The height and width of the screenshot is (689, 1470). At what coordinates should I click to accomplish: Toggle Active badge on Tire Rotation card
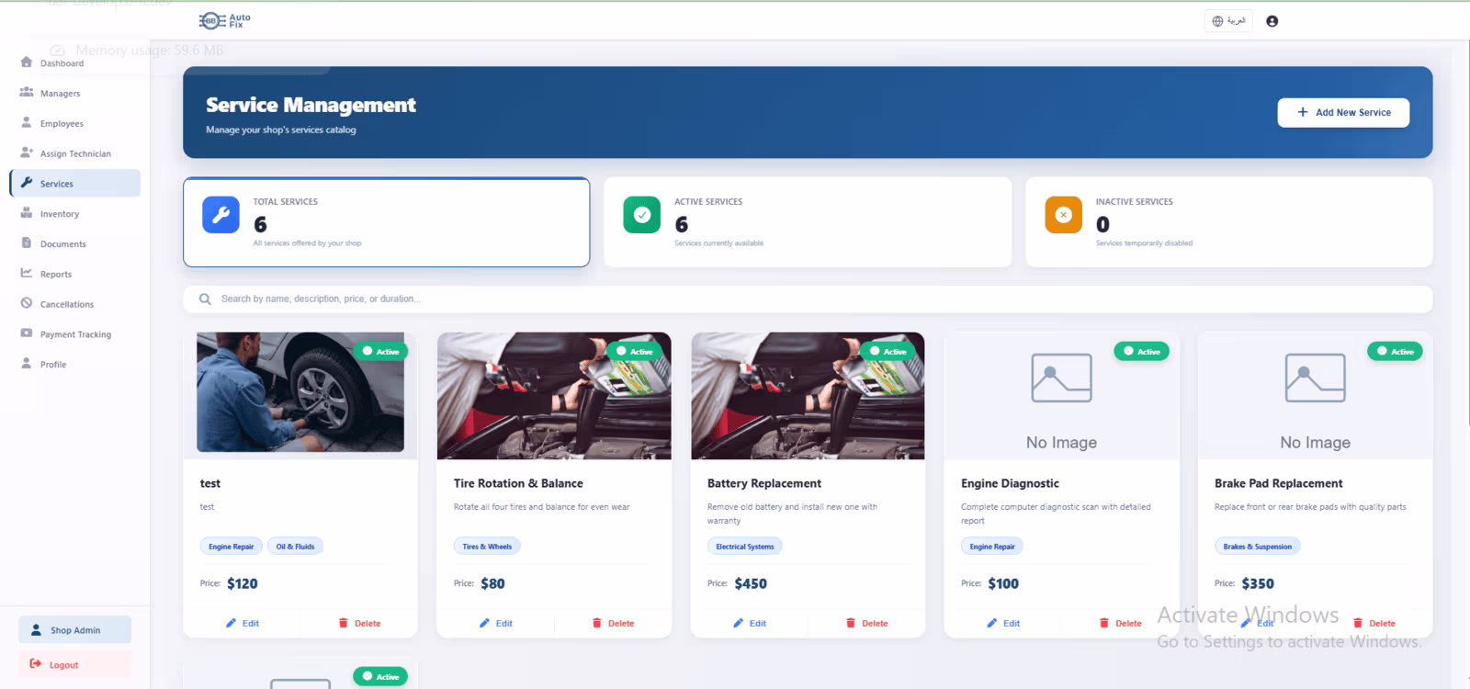pos(634,351)
